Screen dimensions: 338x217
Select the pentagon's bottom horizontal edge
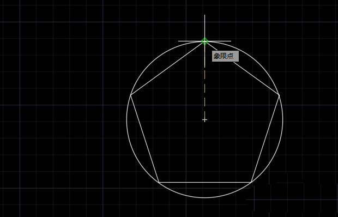[x=205, y=182]
